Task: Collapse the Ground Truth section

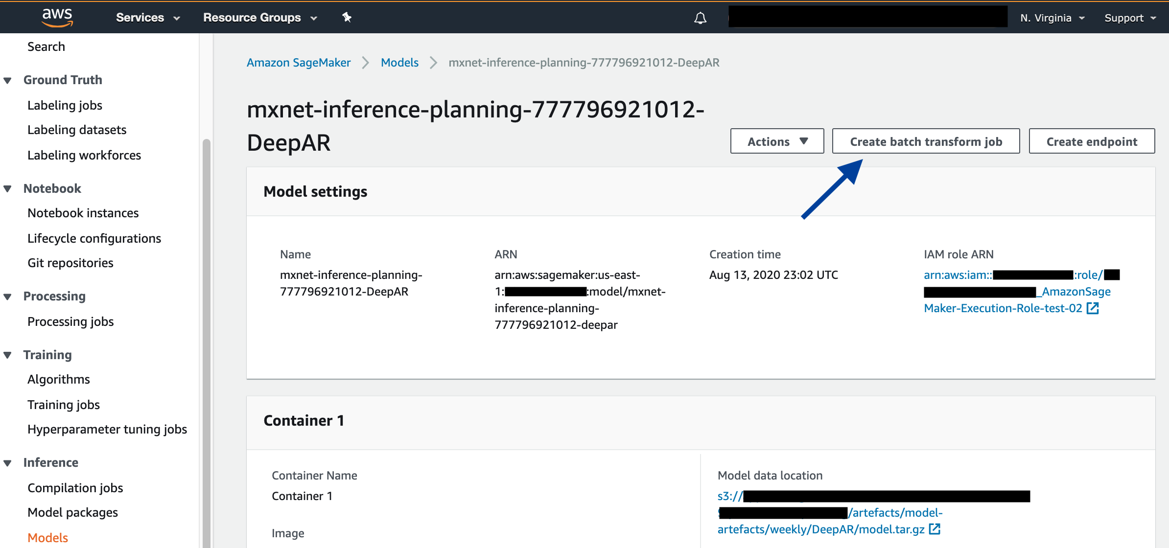Action: tap(8, 80)
